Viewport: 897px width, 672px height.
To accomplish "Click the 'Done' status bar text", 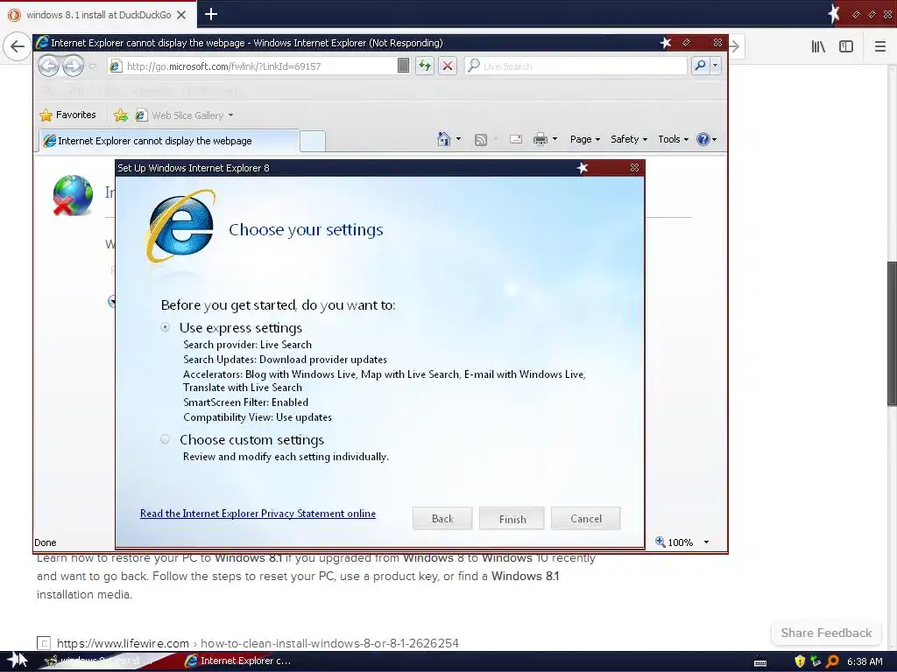I will (x=46, y=542).
